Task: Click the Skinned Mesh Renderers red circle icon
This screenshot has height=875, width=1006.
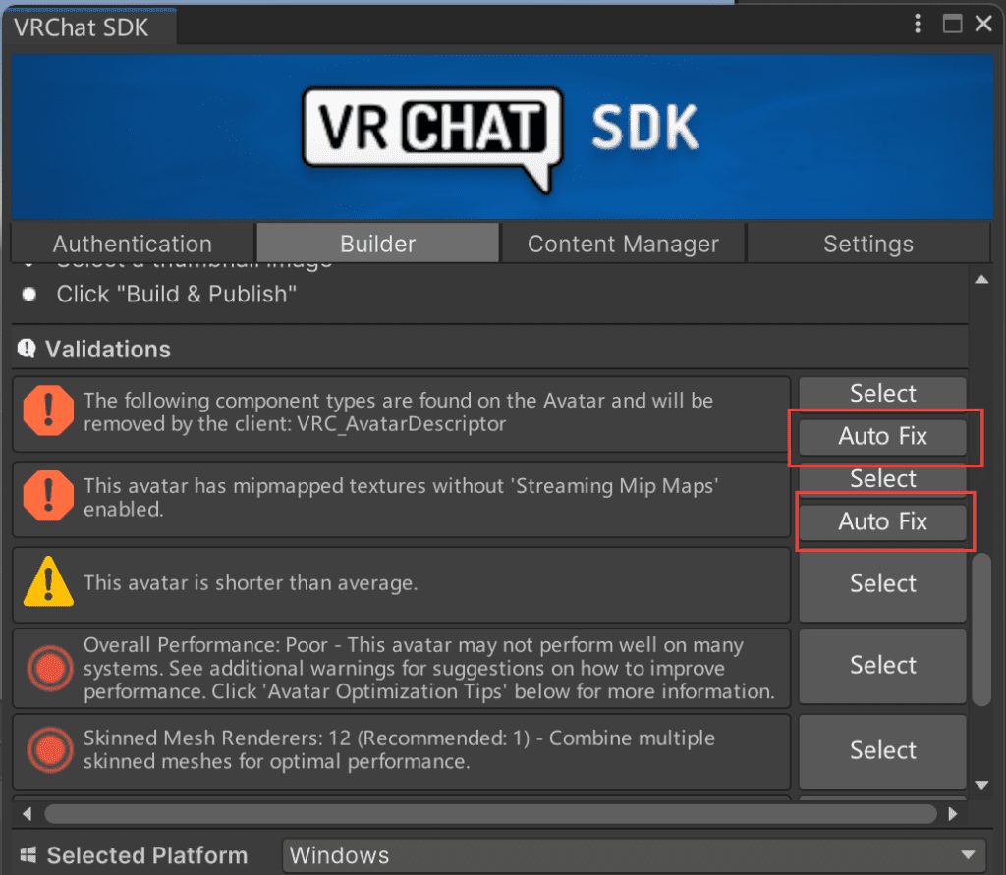Action: [x=48, y=751]
